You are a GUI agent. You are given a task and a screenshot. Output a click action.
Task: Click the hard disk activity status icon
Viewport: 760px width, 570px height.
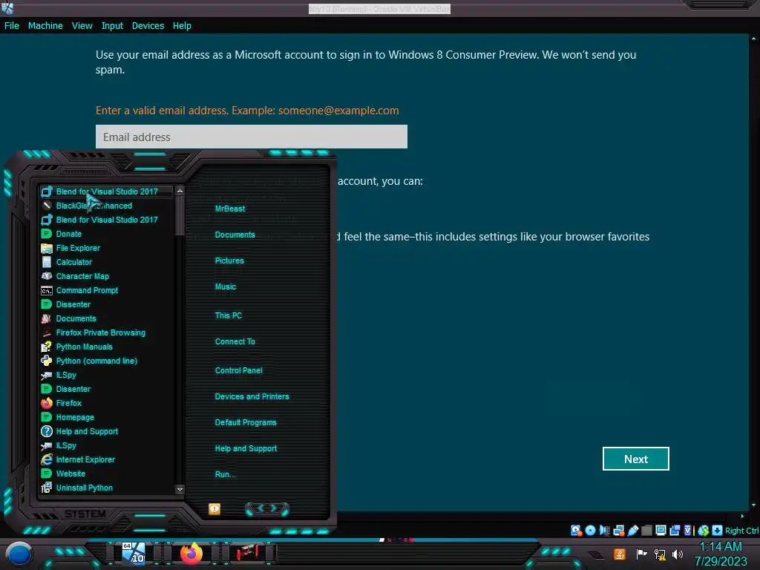pos(576,530)
